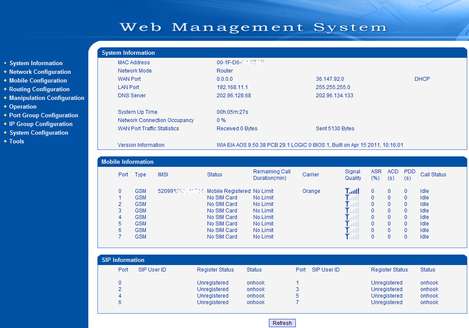Click the signal strength icon for port 5

pyautogui.click(x=352, y=223)
